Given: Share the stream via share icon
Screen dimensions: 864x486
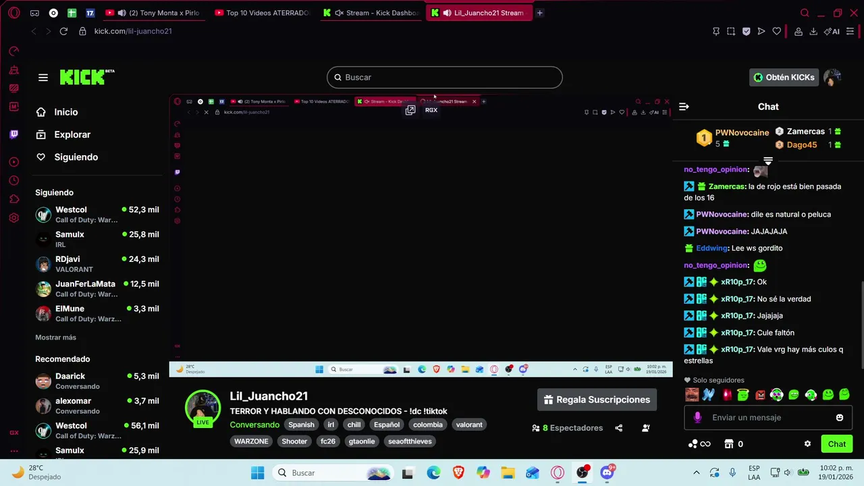Looking at the screenshot, I should point(618,428).
